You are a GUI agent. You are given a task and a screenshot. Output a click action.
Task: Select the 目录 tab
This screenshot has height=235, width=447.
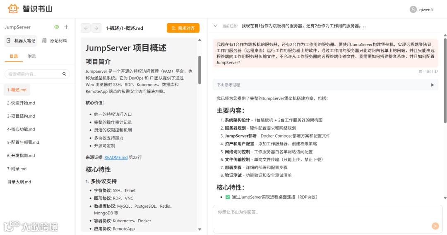[14, 56]
